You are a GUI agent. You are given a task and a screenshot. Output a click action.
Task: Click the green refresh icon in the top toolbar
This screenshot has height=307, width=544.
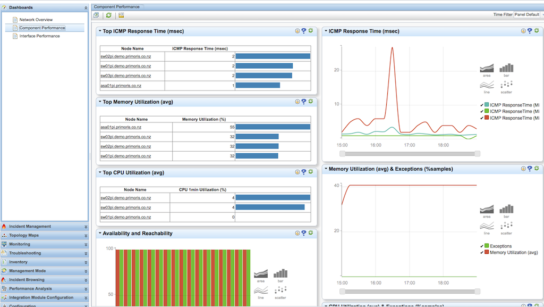(108, 15)
